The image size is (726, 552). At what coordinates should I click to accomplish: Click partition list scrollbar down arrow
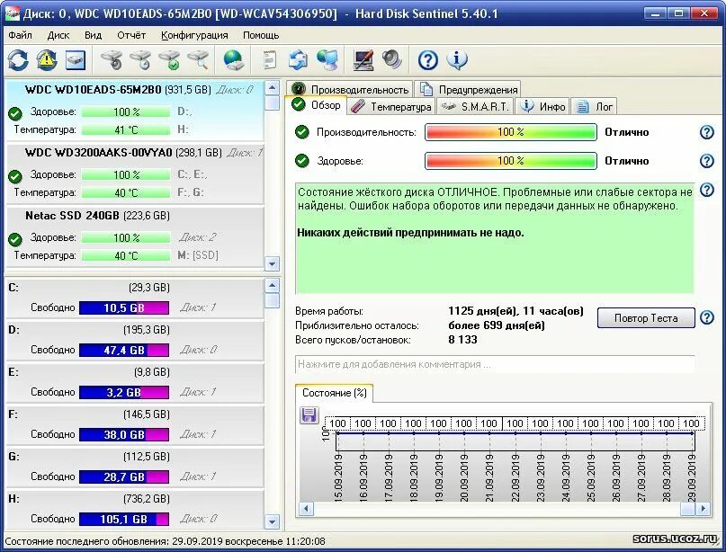pos(273,522)
